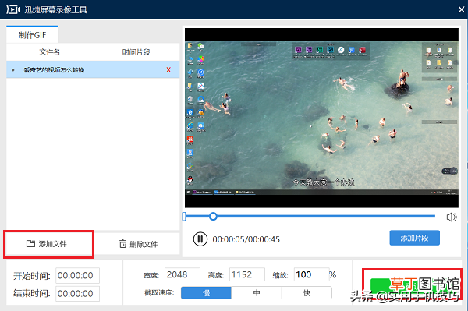Click the 删除文件 button

tap(138, 244)
